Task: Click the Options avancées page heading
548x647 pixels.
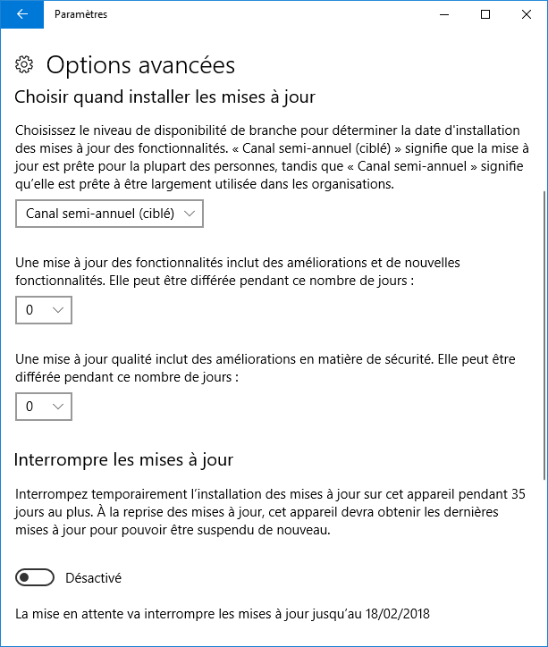Action: pos(140,65)
